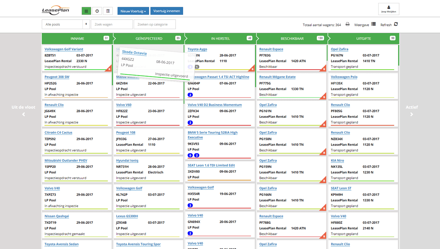Open the Mitsubishi Outlander PHEV link
This screenshot has width=440, height=249.
point(66,160)
